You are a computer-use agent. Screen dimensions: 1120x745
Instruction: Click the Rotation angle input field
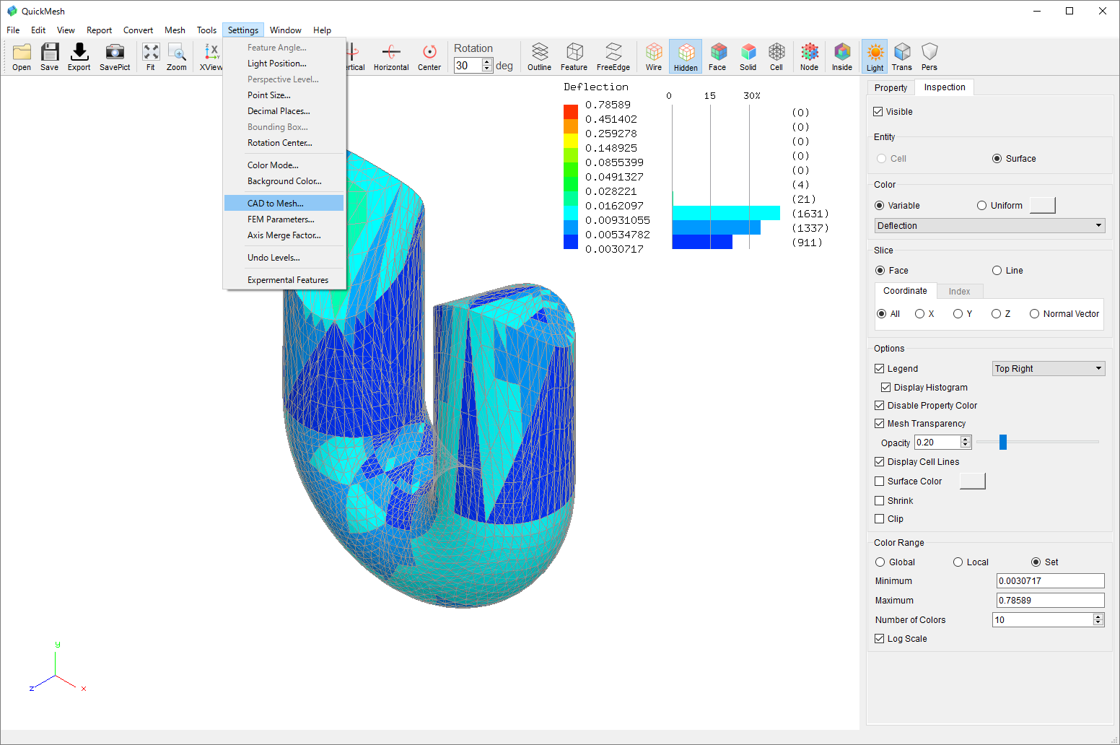pyautogui.click(x=468, y=66)
